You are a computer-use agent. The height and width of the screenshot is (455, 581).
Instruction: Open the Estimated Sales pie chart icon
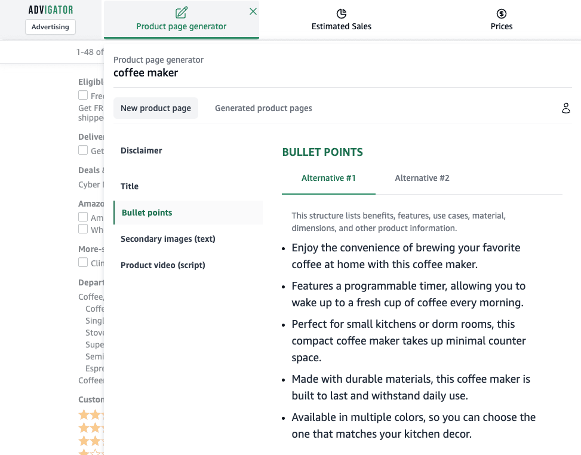pos(342,14)
